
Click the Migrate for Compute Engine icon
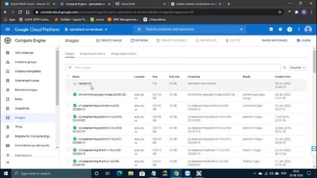tap(8, 136)
